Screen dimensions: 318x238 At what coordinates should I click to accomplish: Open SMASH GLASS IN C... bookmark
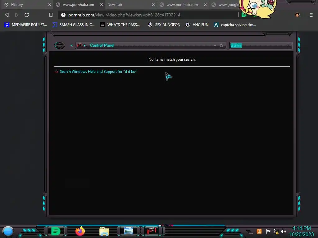73,25
